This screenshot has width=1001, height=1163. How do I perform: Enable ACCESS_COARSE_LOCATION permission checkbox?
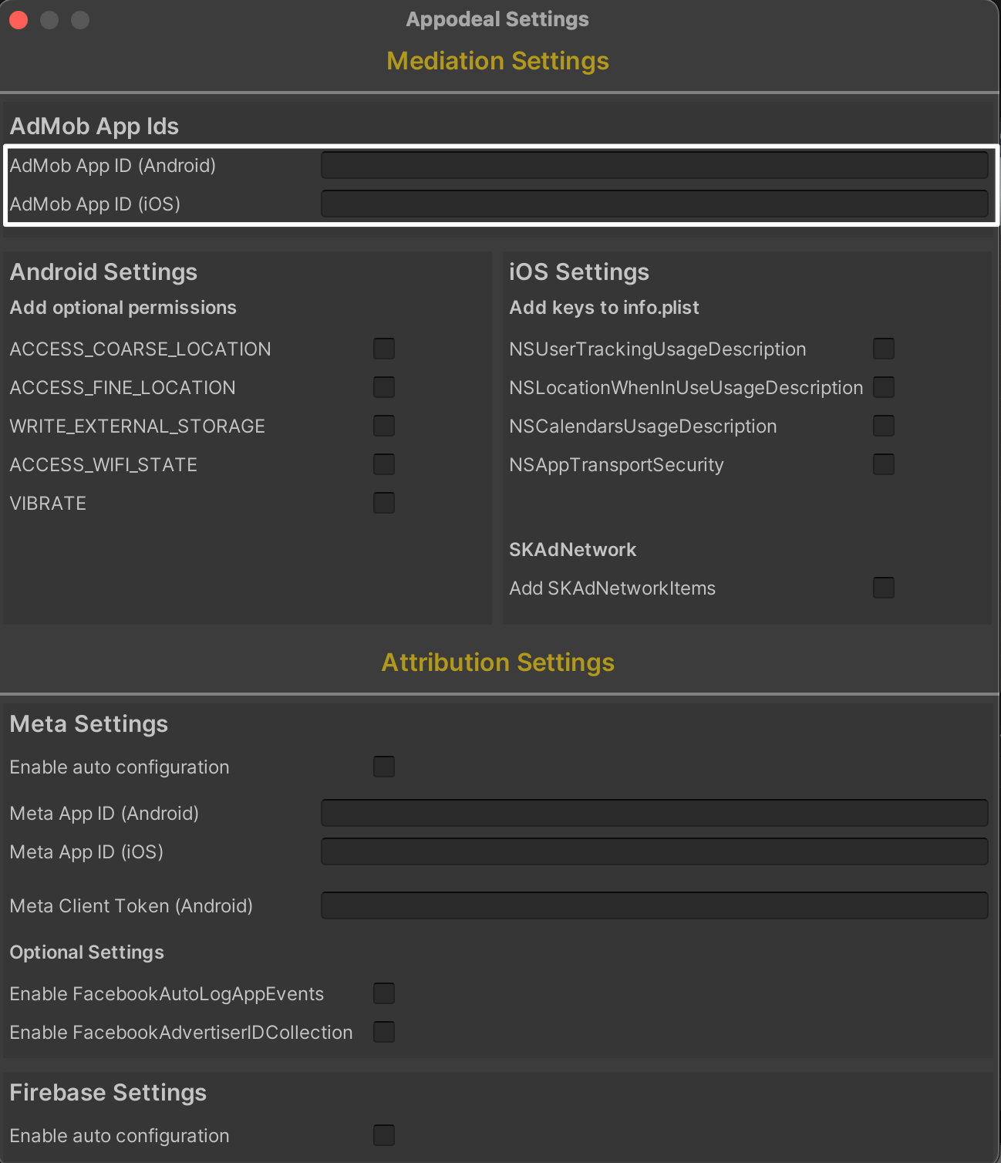(x=384, y=349)
